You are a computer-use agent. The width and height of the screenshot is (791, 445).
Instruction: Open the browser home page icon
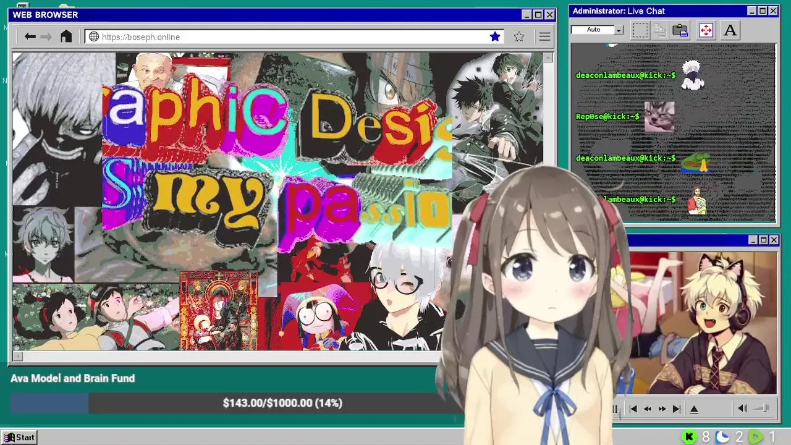(66, 36)
